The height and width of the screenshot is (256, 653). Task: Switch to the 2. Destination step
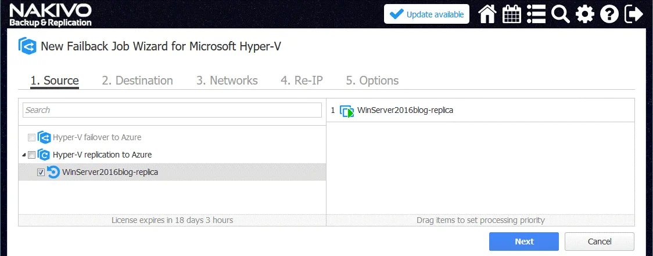137,81
